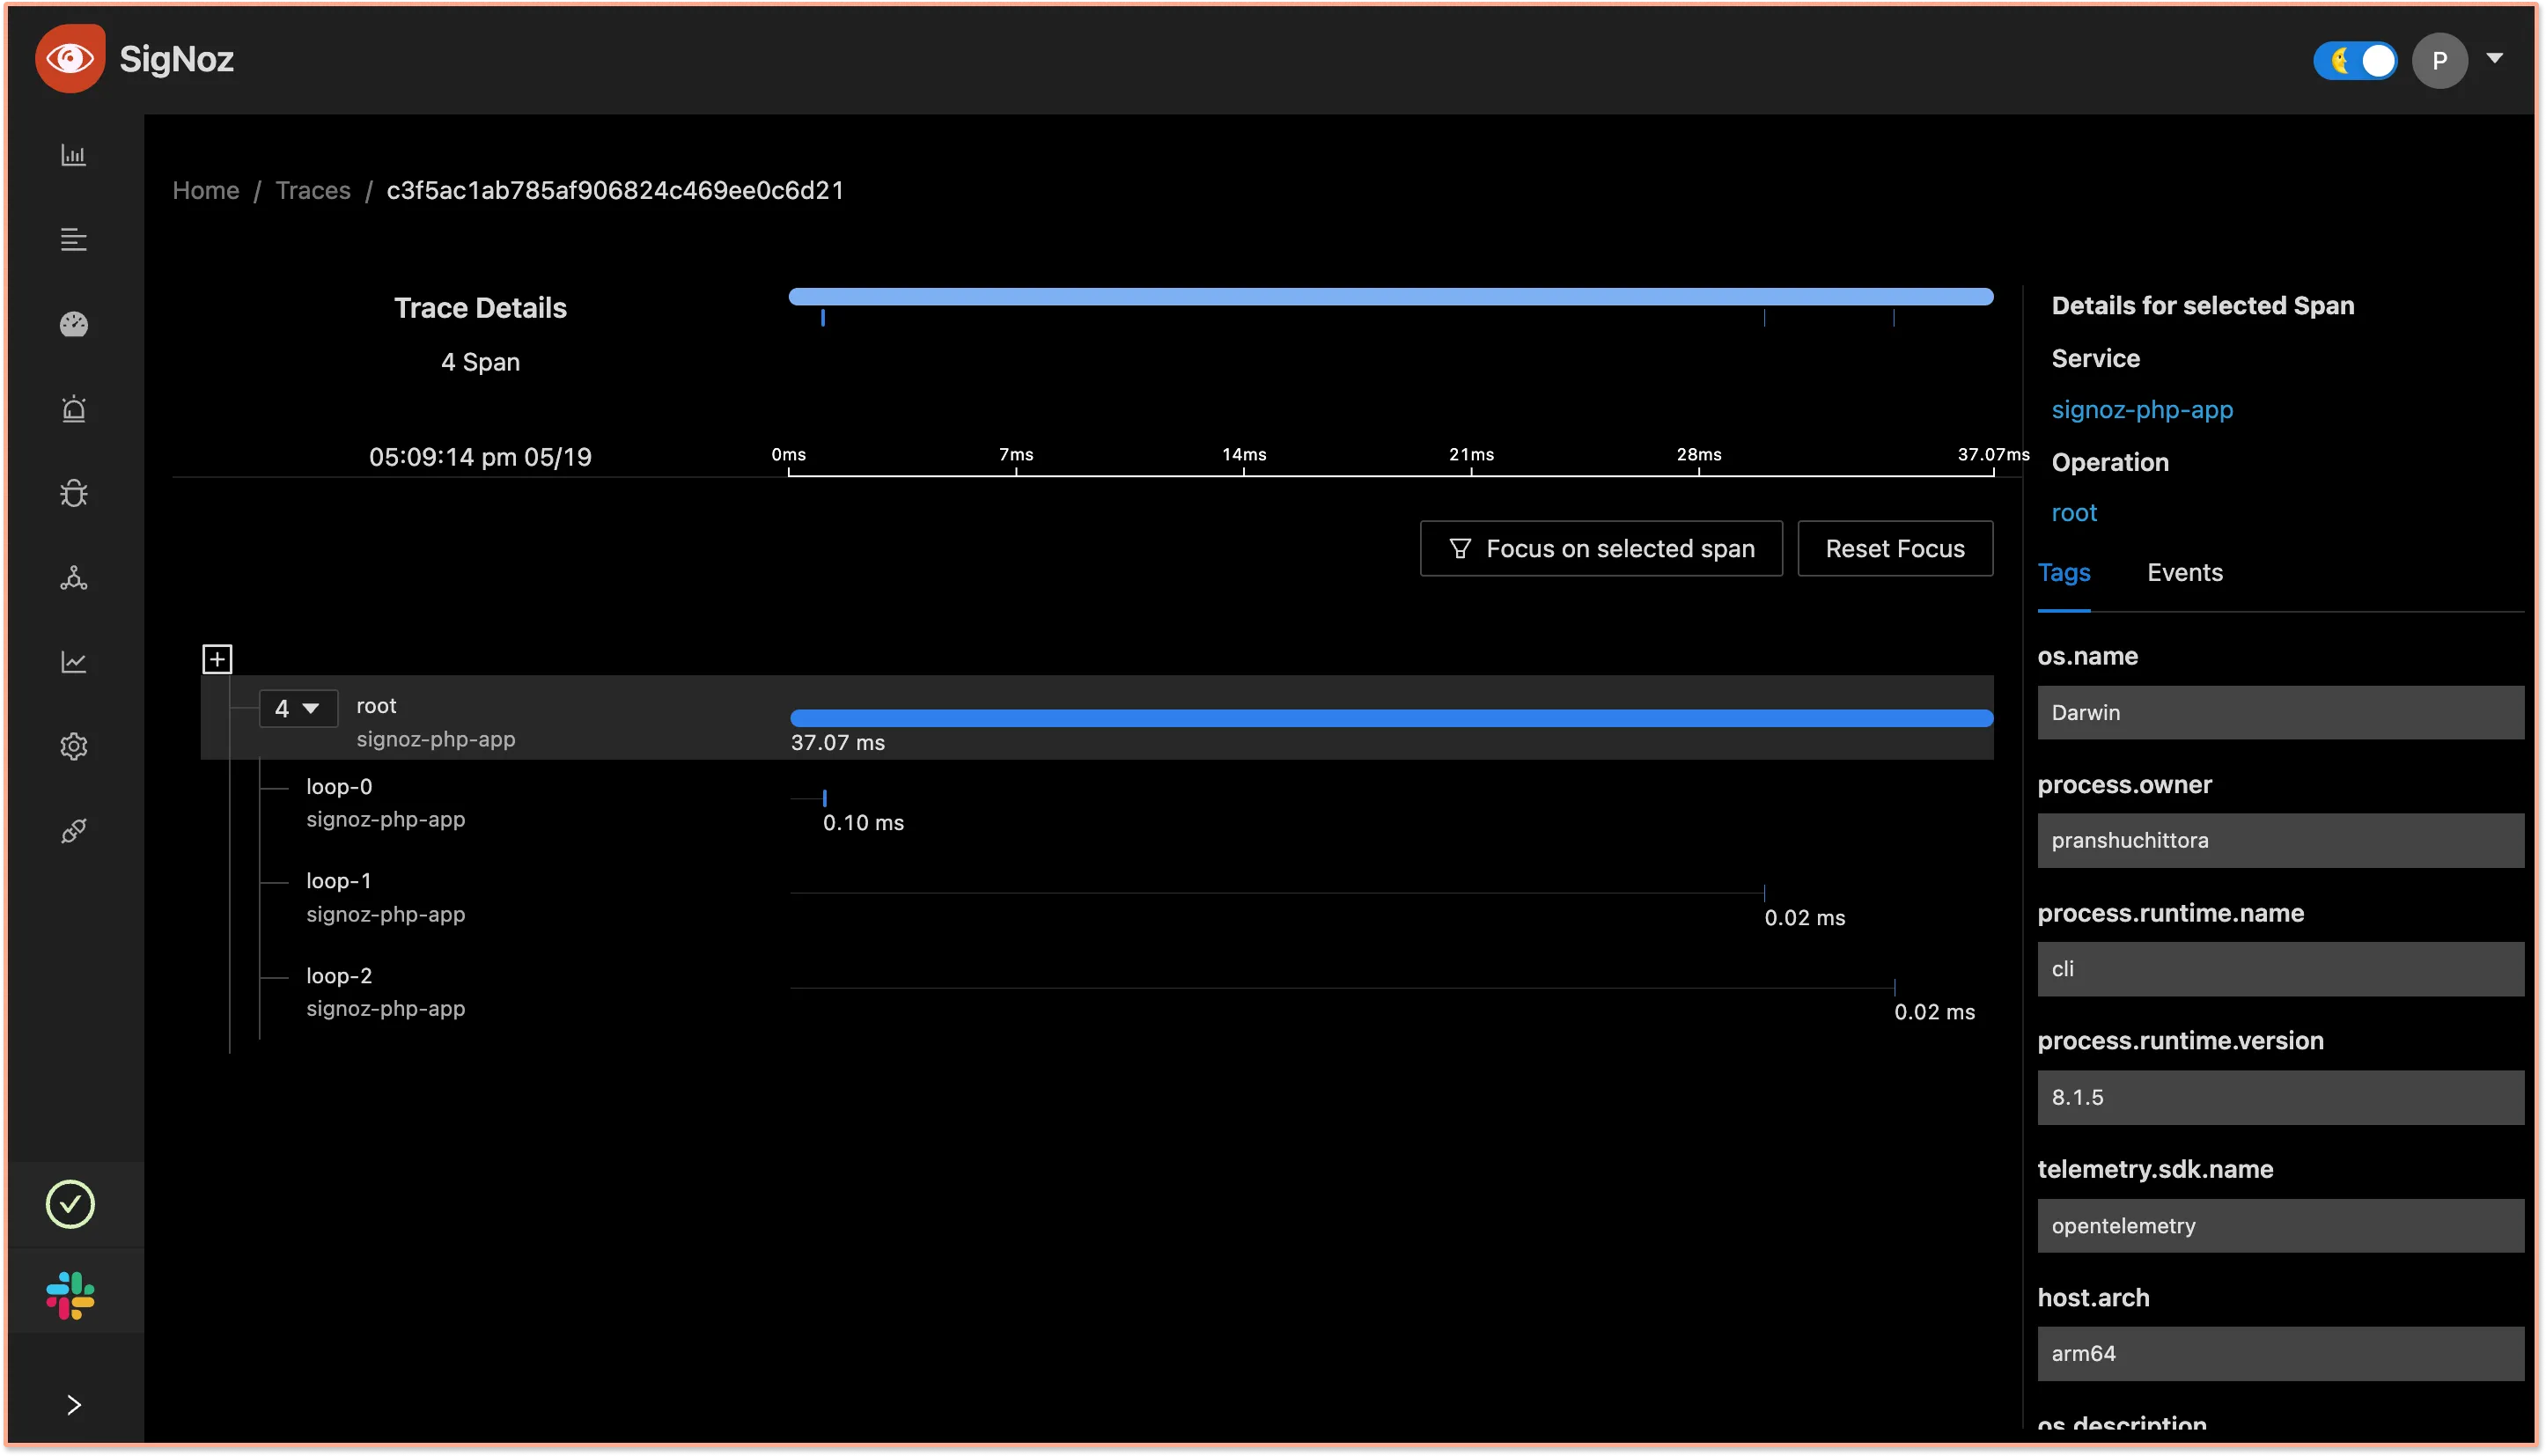Click the loop-2 0.02 ms timeline marker
The height and width of the screenshot is (1456, 2546).
[x=1894, y=988]
